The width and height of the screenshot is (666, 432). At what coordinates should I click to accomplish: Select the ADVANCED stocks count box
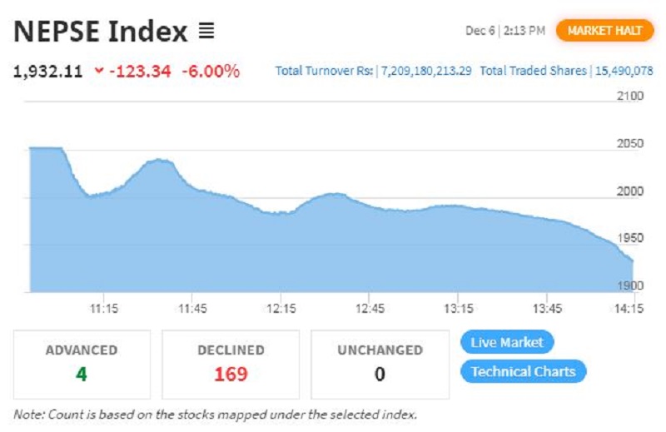[82, 364]
